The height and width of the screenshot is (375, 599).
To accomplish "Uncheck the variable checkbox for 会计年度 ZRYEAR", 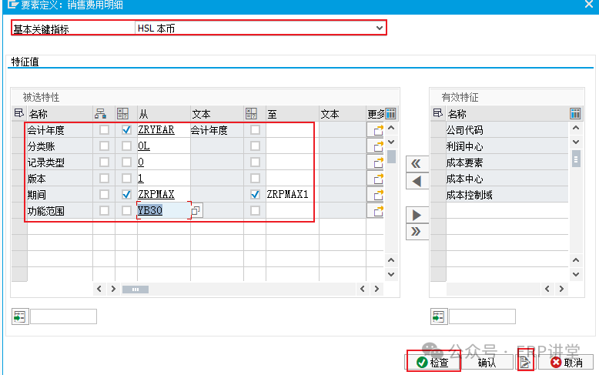I will pos(126,130).
